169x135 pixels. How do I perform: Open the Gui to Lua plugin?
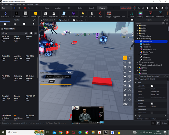83,15
